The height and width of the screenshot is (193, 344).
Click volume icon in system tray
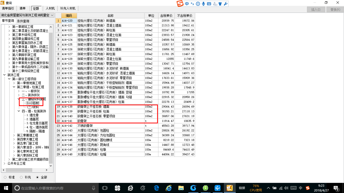(287, 188)
